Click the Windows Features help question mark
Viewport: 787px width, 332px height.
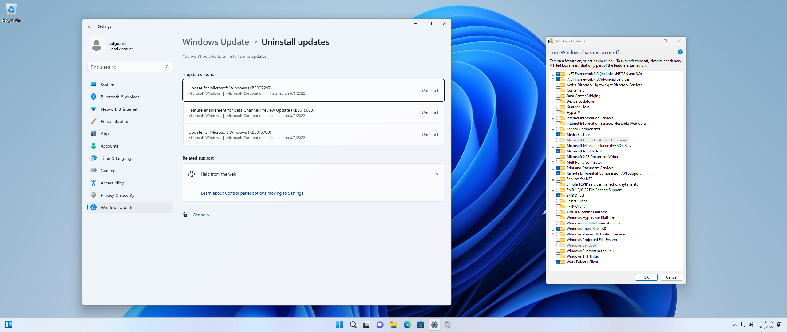[680, 52]
